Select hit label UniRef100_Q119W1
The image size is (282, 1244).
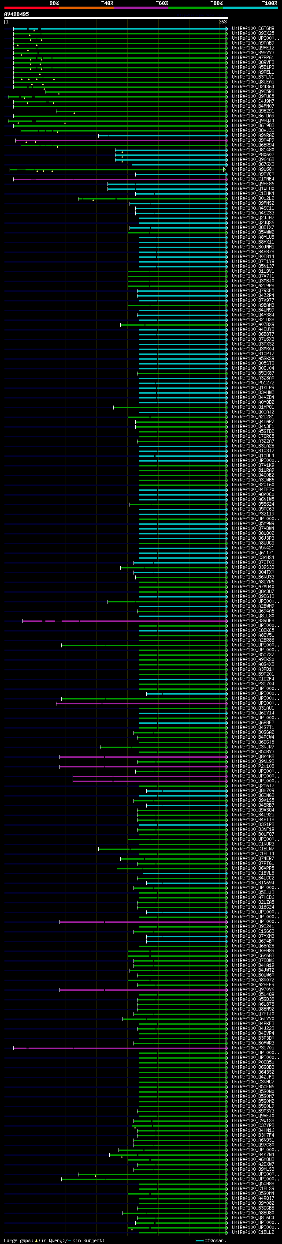pos(252,271)
